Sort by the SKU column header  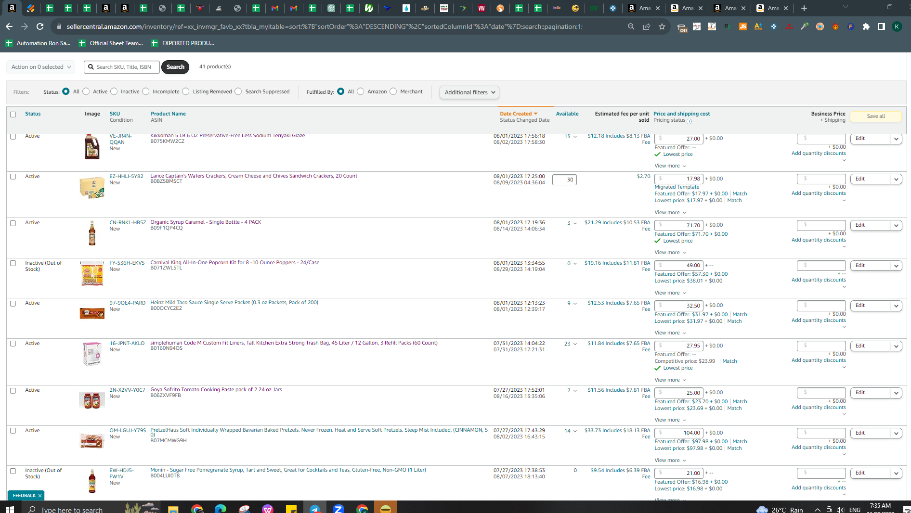tap(115, 114)
